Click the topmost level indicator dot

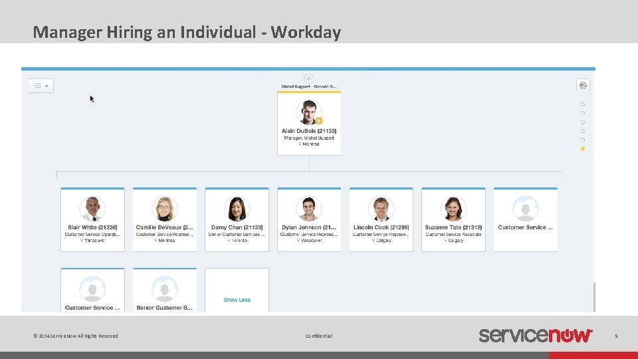583,104
